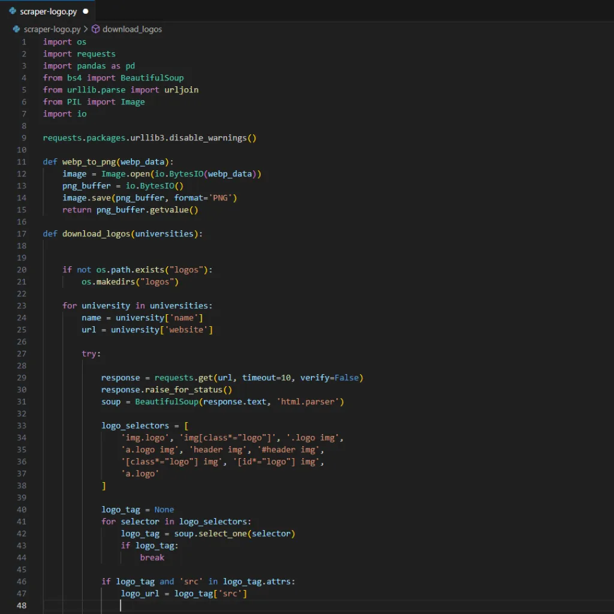Click 'download_logos' function name on line 17

pyautogui.click(x=97, y=234)
